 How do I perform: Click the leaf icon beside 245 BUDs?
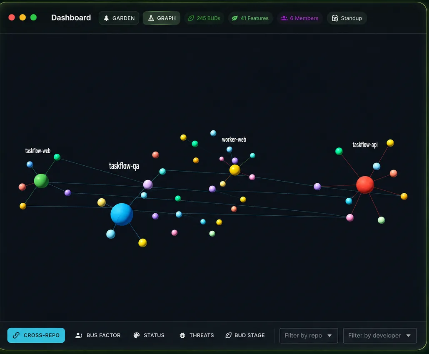coord(191,18)
